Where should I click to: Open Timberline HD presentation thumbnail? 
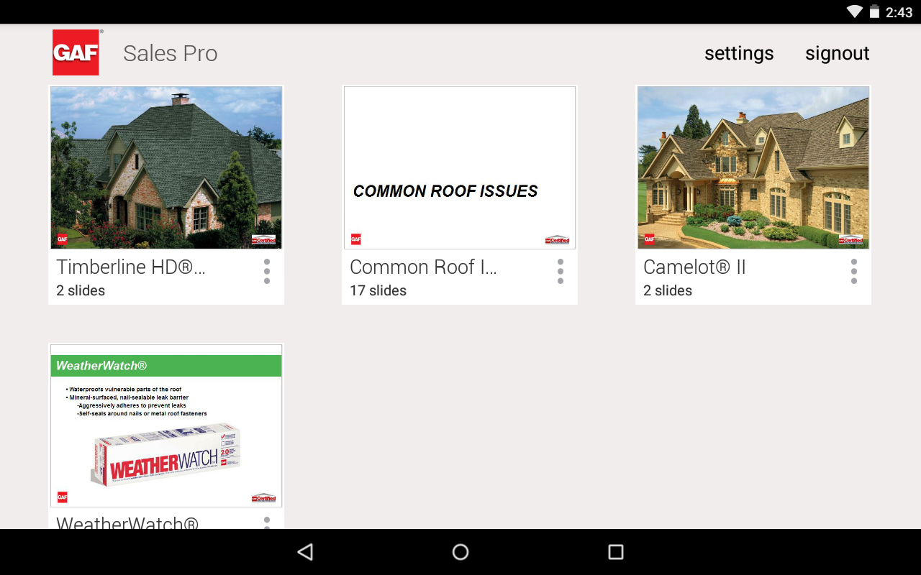[166, 167]
